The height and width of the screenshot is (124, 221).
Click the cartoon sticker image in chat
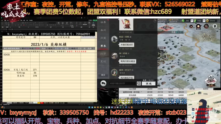[126, 25]
